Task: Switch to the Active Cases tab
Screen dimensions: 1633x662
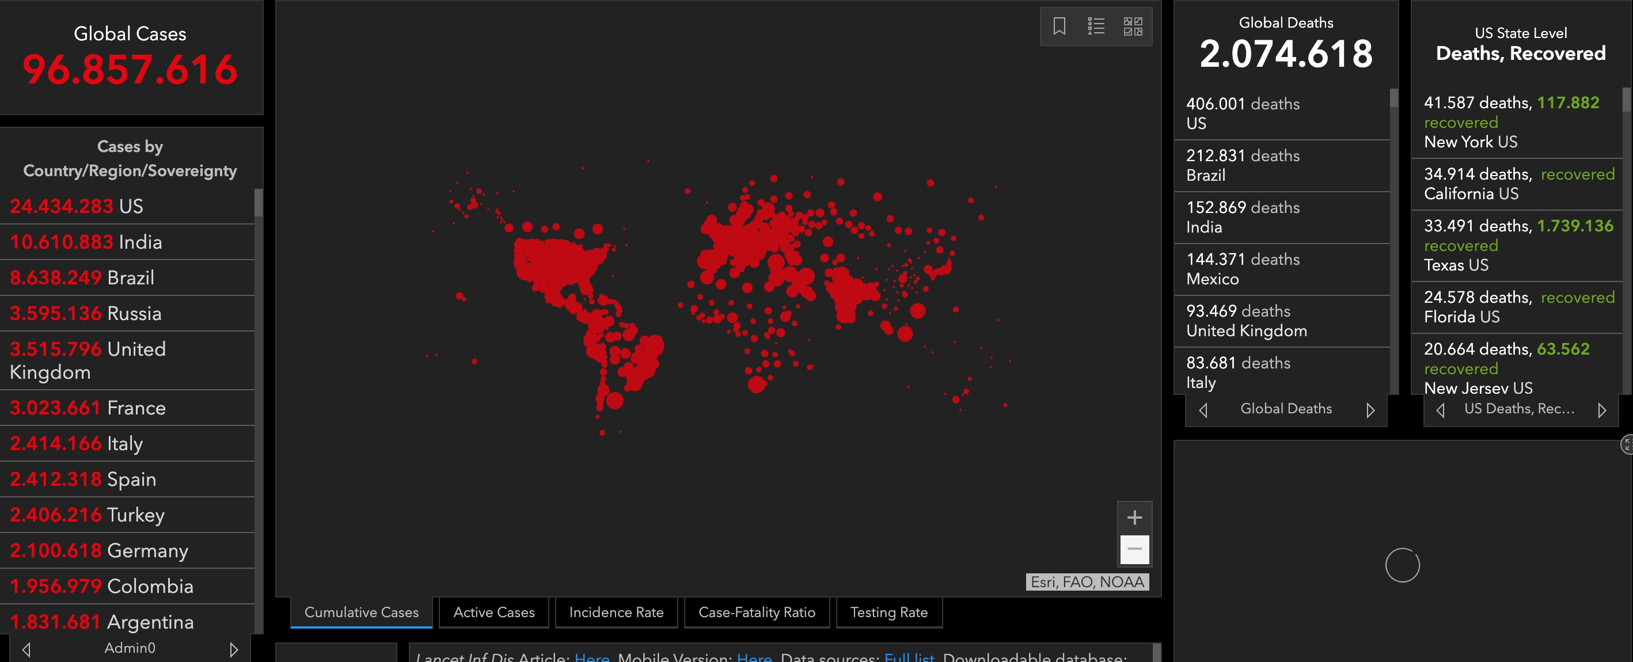Action: pos(493,612)
